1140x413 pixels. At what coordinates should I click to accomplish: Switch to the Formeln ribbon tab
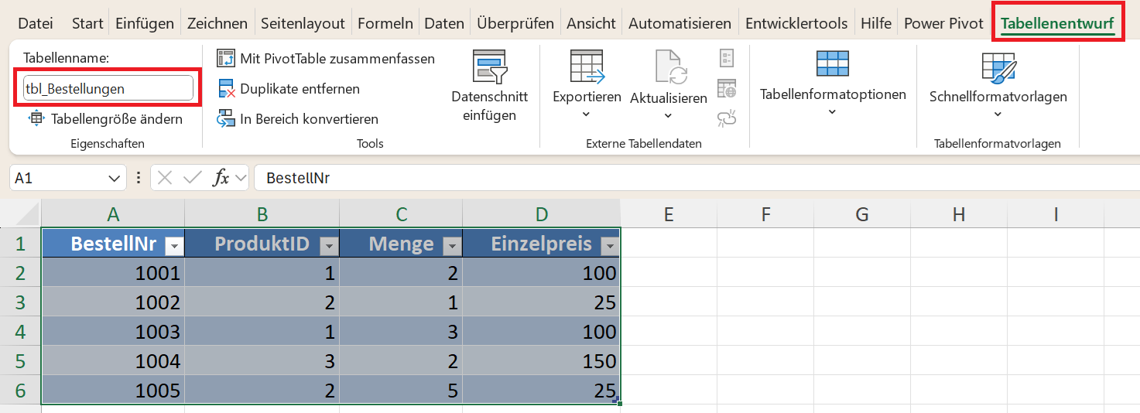(x=387, y=23)
